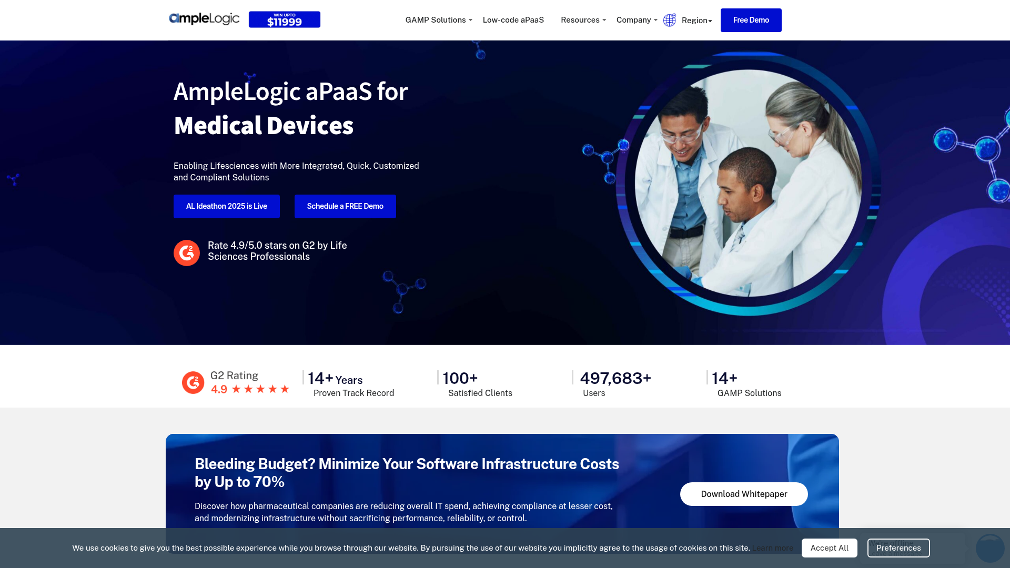This screenshot has width=1010, height=568.
Task: Open the Resources dropdown menu
Action: 580,20
